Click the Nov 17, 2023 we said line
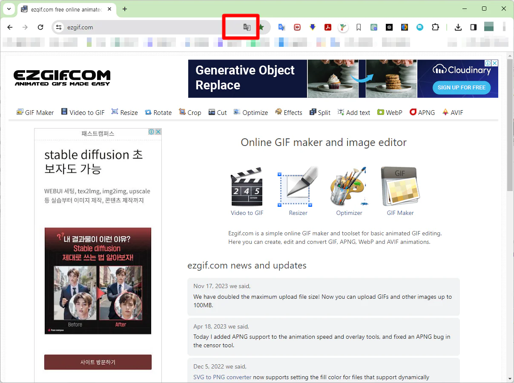Screen dimensions: 514x383 pyautogui.click(x=222, y=286)
